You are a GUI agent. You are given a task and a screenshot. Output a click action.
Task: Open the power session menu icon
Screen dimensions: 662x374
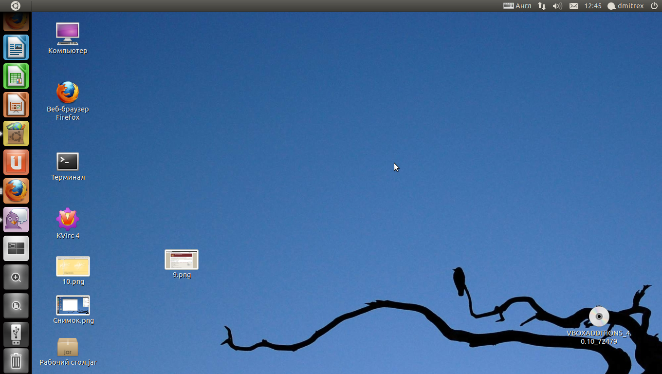coord(654,6)
